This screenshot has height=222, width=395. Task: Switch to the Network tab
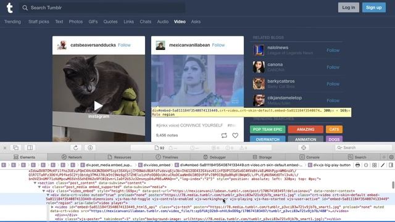click(x=72, y=157)
